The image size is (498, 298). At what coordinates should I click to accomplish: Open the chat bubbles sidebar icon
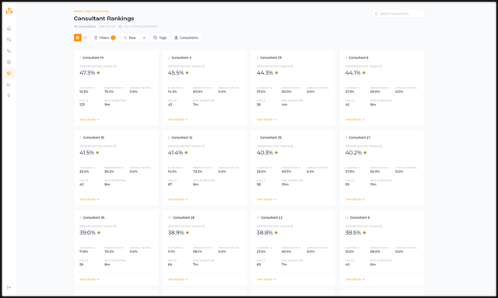pos(9,40)
